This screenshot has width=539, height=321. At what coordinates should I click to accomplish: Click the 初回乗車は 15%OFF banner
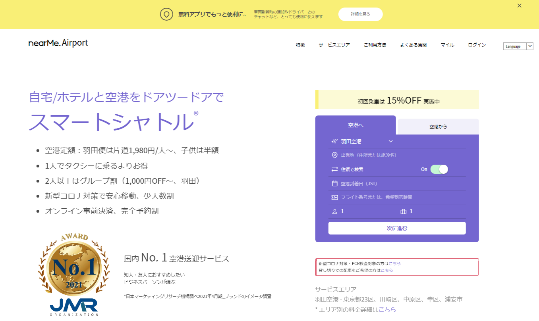coord(397,100)
